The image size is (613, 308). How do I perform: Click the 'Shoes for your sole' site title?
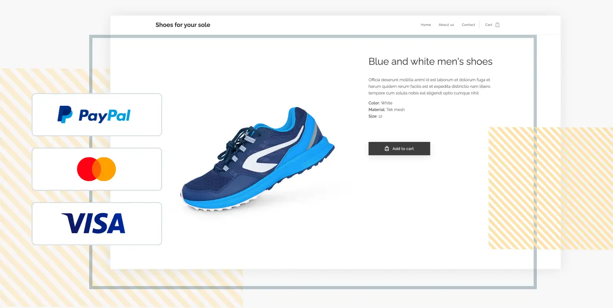tap(183, 25)
